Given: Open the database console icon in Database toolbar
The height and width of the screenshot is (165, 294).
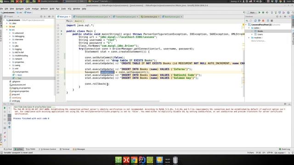Looking at the screenshot, I should [271, 21].
